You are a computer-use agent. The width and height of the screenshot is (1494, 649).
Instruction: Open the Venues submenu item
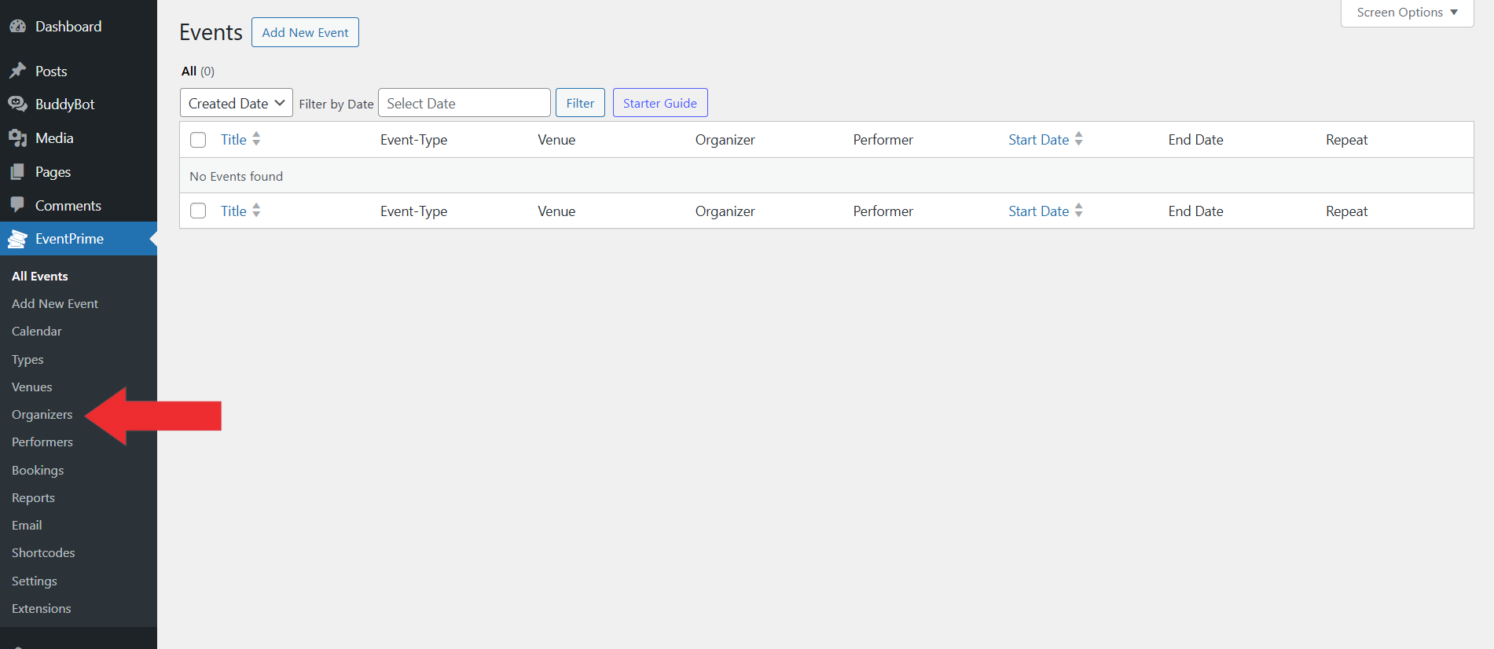(32, 387)
